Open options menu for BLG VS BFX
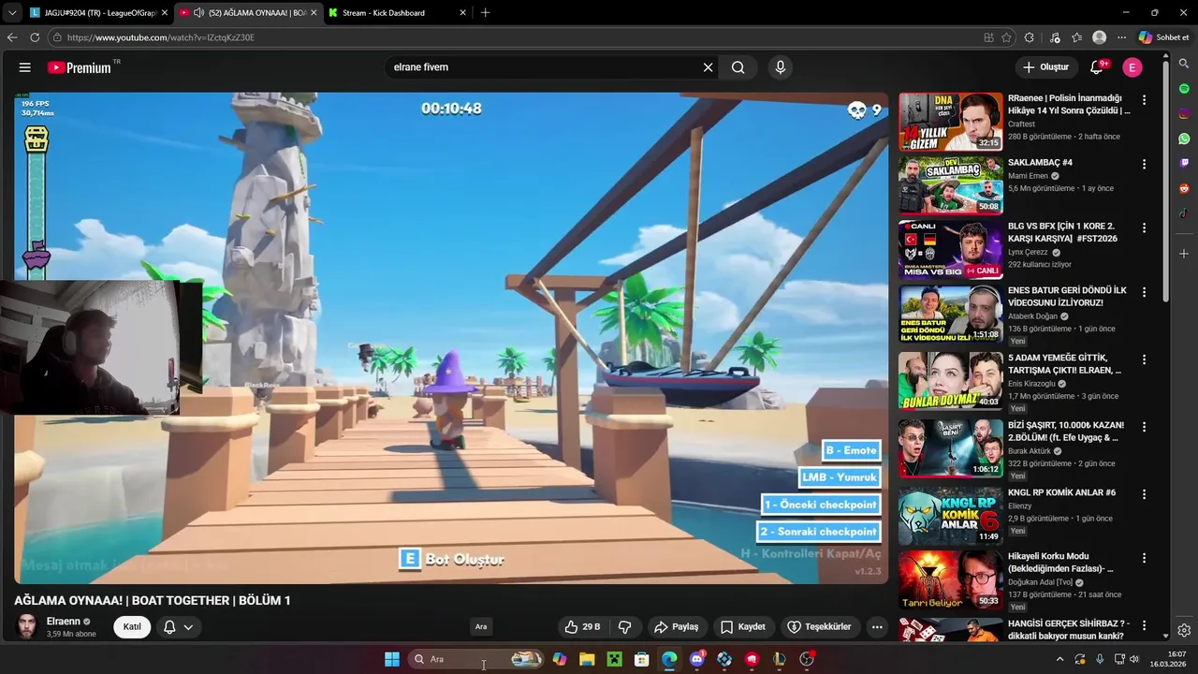 (x=1144, y=227)
